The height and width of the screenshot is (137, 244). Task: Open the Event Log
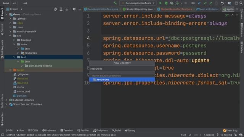coord(230,131)
